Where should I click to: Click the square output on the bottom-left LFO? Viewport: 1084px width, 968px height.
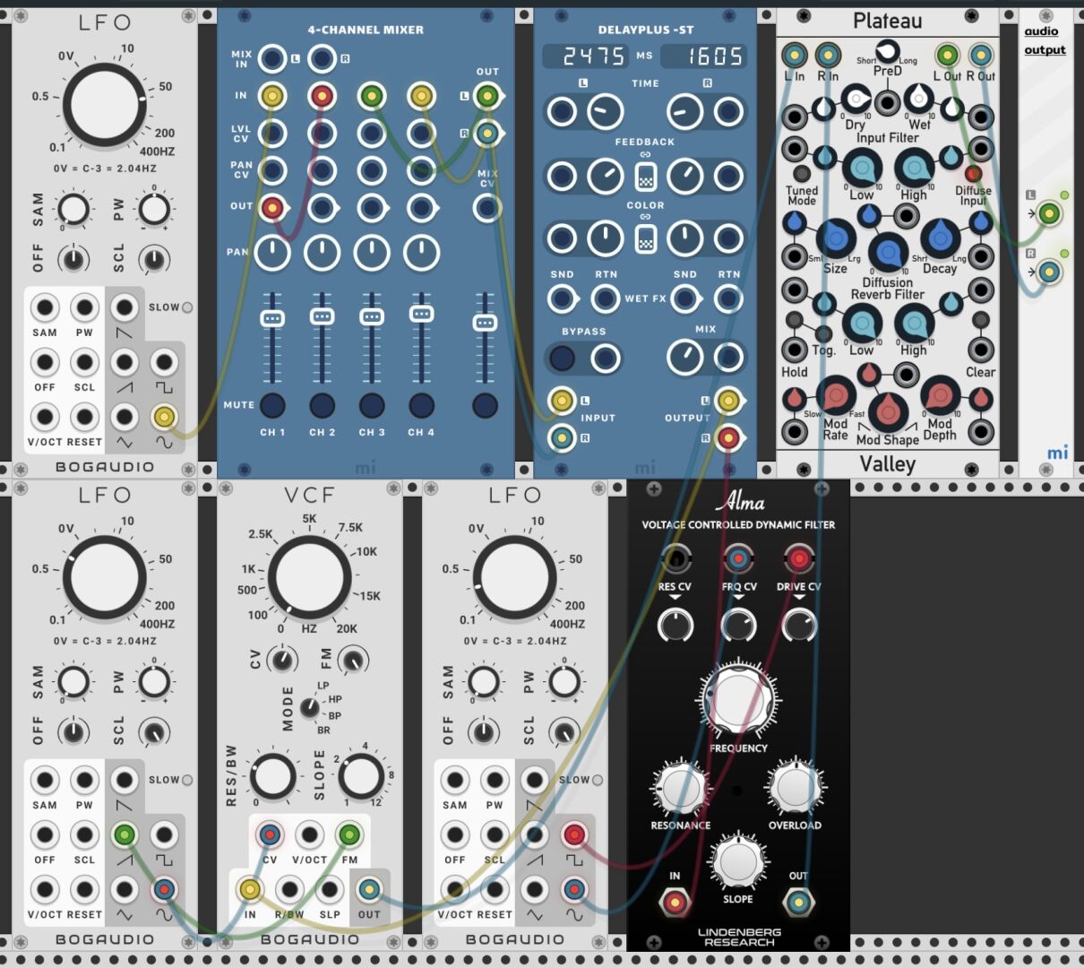[x=163, y=835]
